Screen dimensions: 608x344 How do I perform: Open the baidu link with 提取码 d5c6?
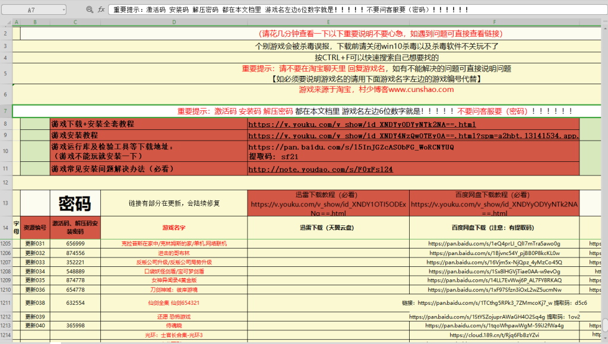[495, 303]
